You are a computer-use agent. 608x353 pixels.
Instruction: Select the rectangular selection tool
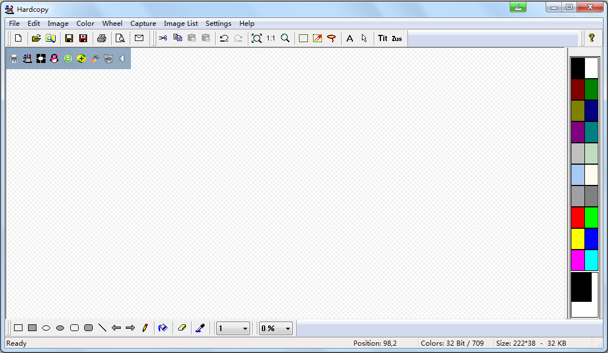[303, 38]
